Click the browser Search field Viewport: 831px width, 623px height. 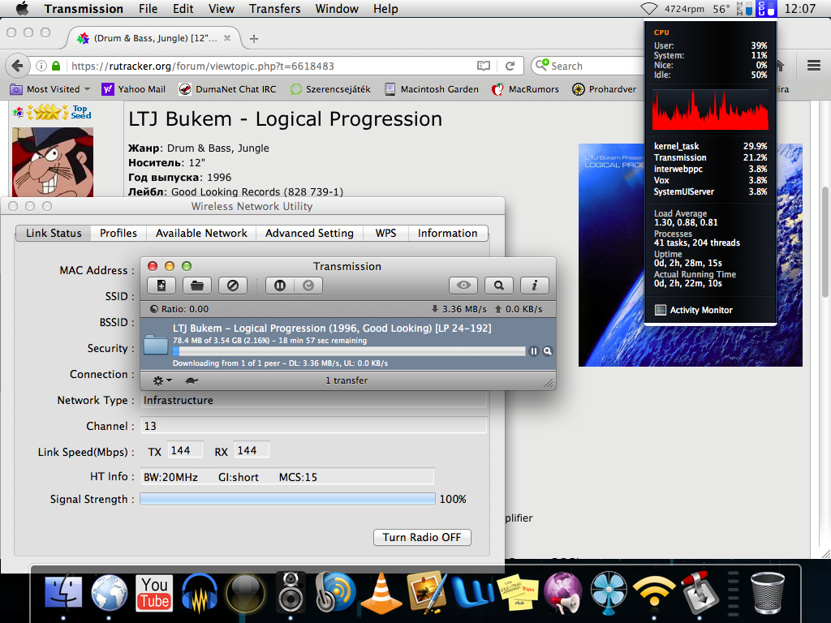click(588, 66)
